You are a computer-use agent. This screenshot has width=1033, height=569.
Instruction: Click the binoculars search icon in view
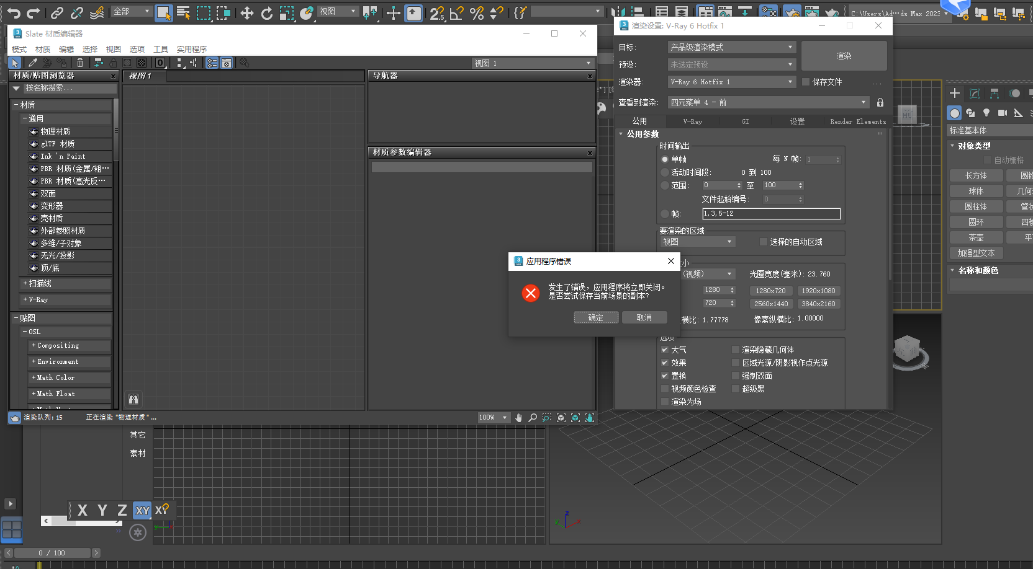point(133,399)
